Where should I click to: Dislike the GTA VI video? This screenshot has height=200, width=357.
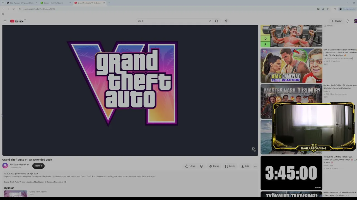point(201,166)
